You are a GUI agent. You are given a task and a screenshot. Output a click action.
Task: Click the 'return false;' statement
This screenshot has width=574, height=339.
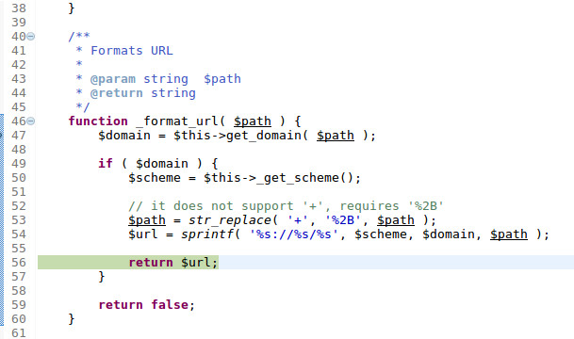tap(147, 304)
